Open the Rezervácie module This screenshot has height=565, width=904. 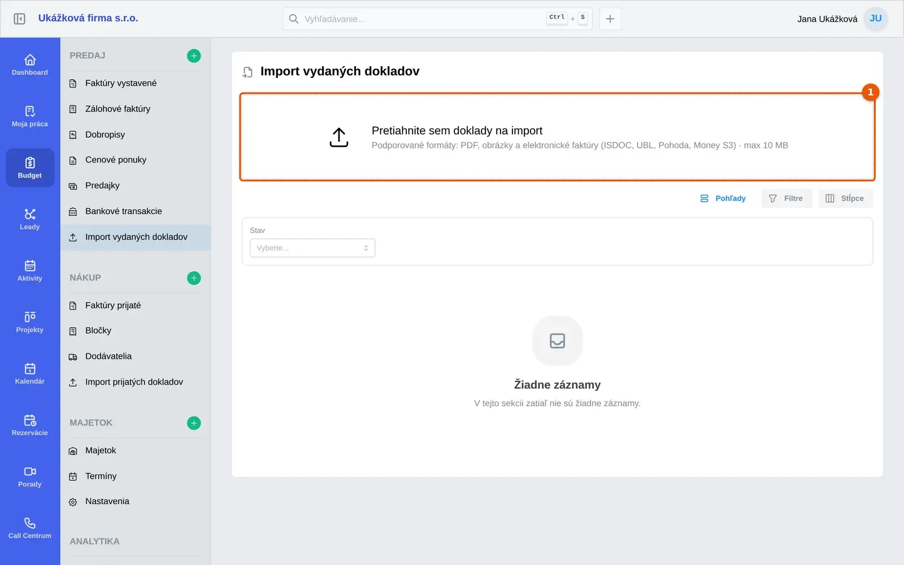pos(30,425)
